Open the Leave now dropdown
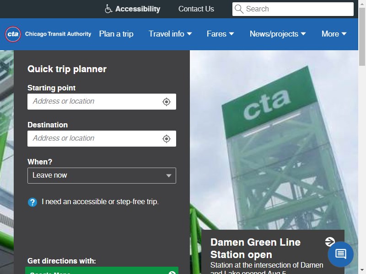This screenshot has width=366, height=274. (x=102, y=175)
